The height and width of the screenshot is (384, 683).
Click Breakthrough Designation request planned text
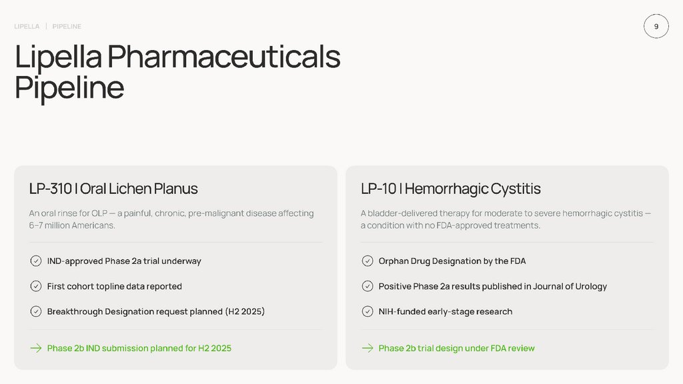[x=155, y=311]
